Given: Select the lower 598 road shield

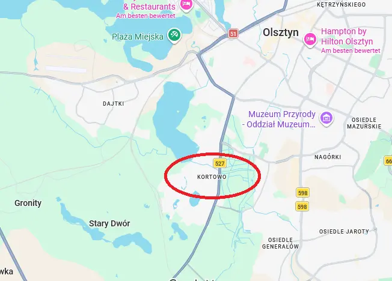Looking at the screenshot, I should point(302,207).
